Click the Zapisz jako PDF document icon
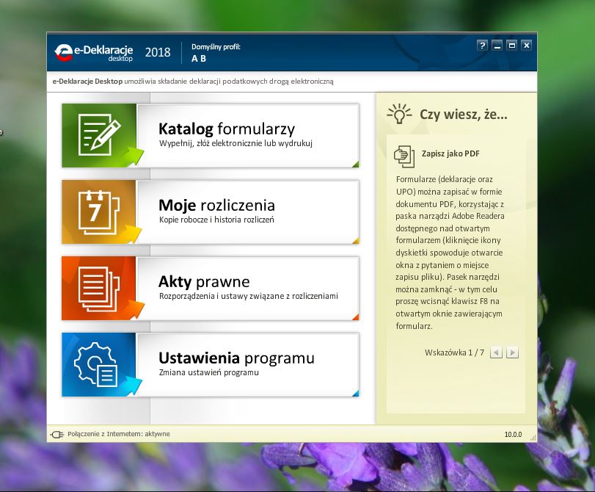Viewport: 595px width, 492px height. 404,156
